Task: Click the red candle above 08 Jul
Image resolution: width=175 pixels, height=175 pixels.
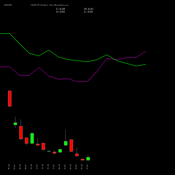Action: click(21, 133)
